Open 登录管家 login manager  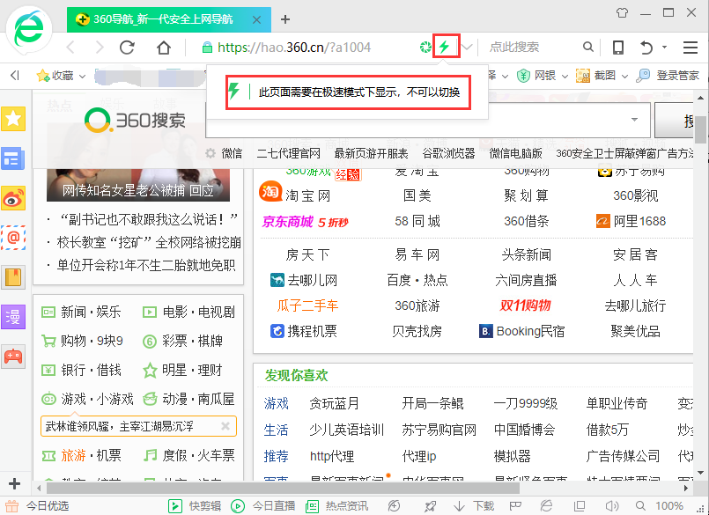pos(668,76)
